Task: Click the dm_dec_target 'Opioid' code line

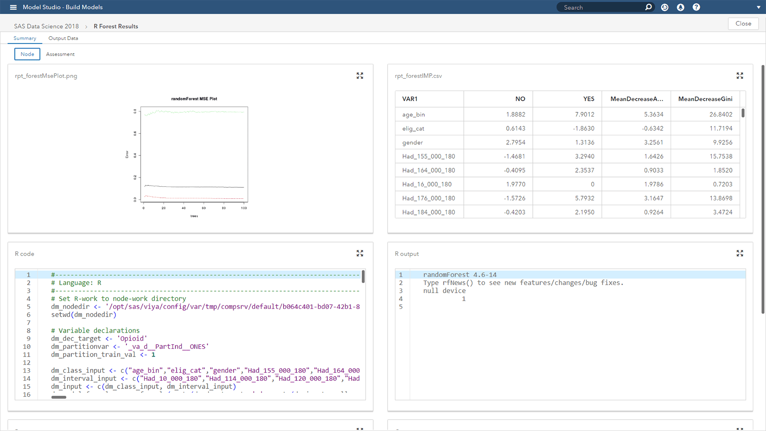Action: click(99, 339)
